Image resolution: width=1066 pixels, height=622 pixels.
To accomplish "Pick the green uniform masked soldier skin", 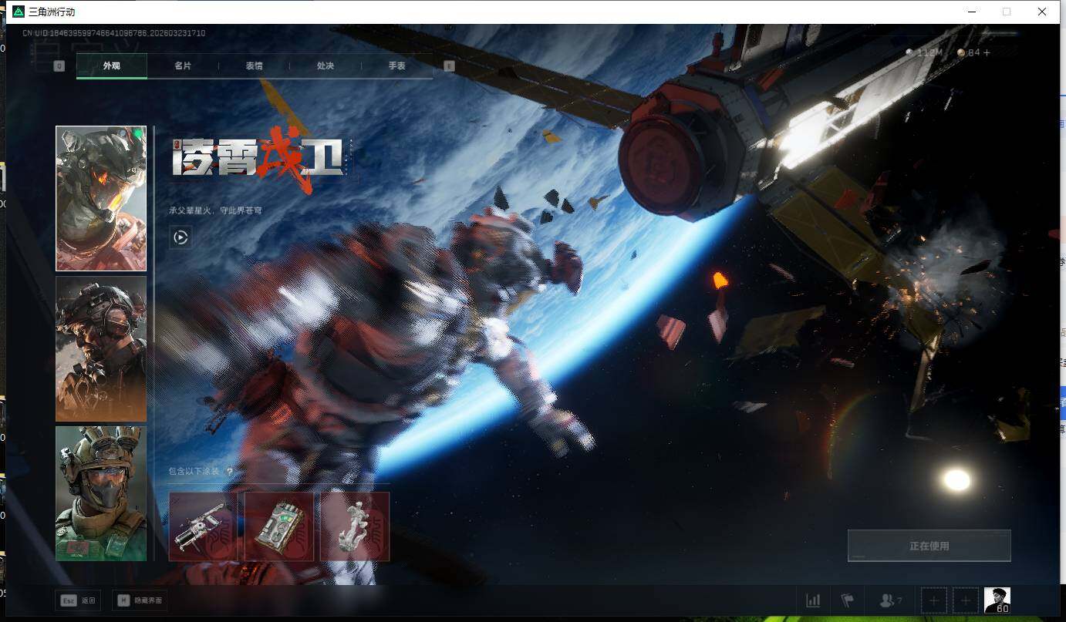I will coord(101,493).
